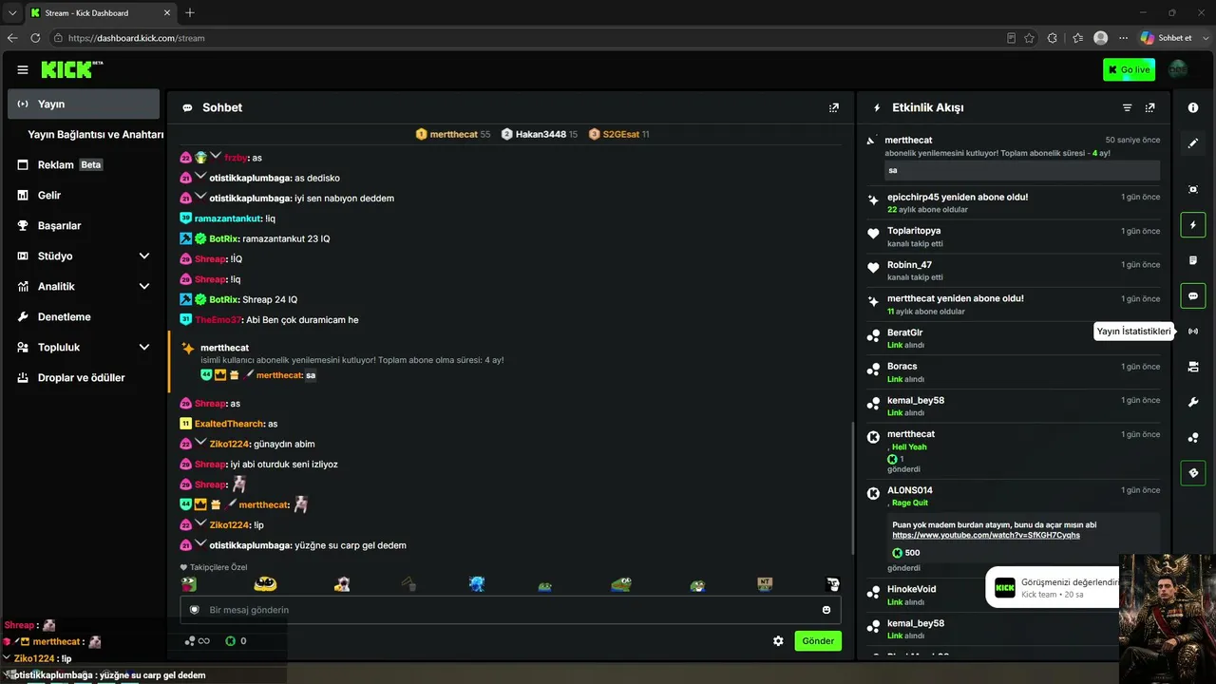Image resolution: width=1216 pixels, height=684 pixels.
Task: Open the YouTube link in ALONS014's message
Action: click(986, 535)
